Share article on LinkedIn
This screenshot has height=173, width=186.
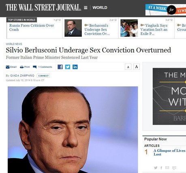75,67
